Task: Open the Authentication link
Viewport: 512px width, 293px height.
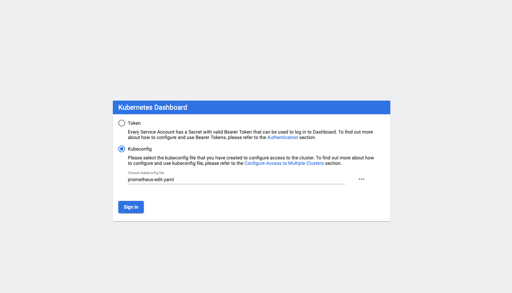Action: click(x=283, y=137)
